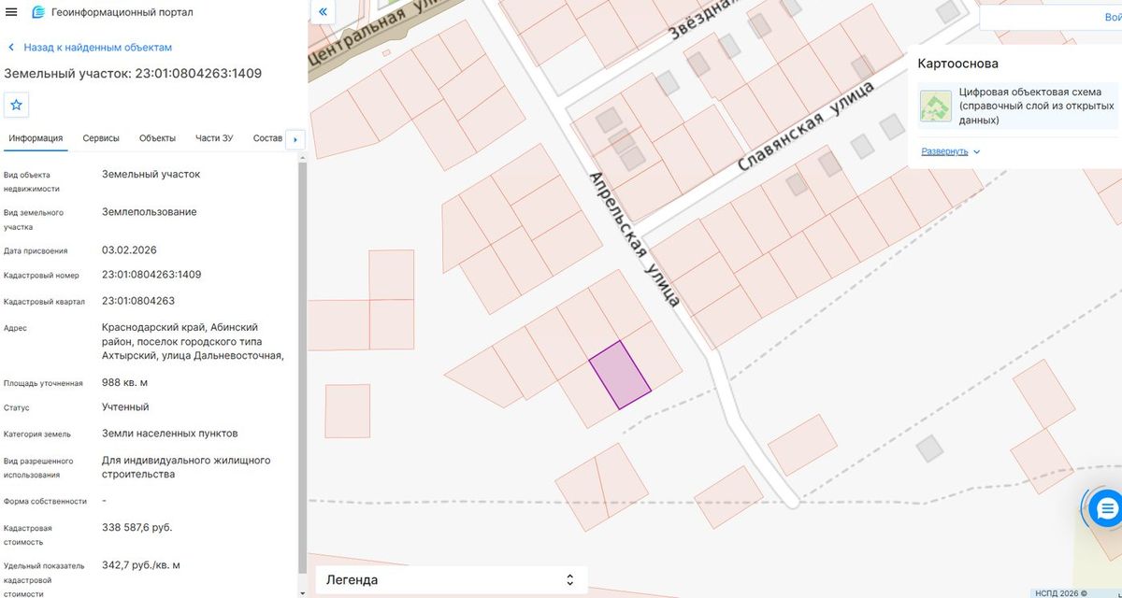Viewport: 1122px width, 598px height.
Task: Open the hamburger main menu
Action: pos(11,12)
